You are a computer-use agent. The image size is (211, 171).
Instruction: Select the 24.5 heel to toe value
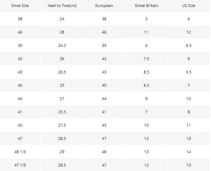[62, 46]
